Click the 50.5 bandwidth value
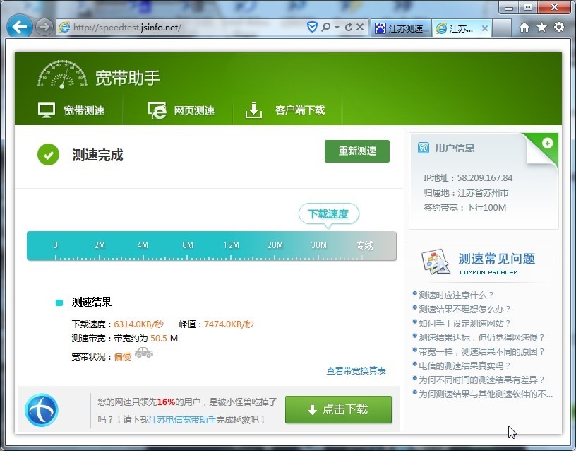The image size is (576, 451). (159, 339)
